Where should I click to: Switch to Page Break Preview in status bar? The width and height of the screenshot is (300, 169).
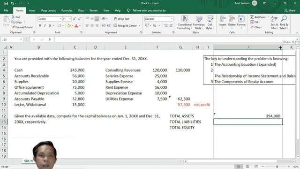tap(256, 167)
